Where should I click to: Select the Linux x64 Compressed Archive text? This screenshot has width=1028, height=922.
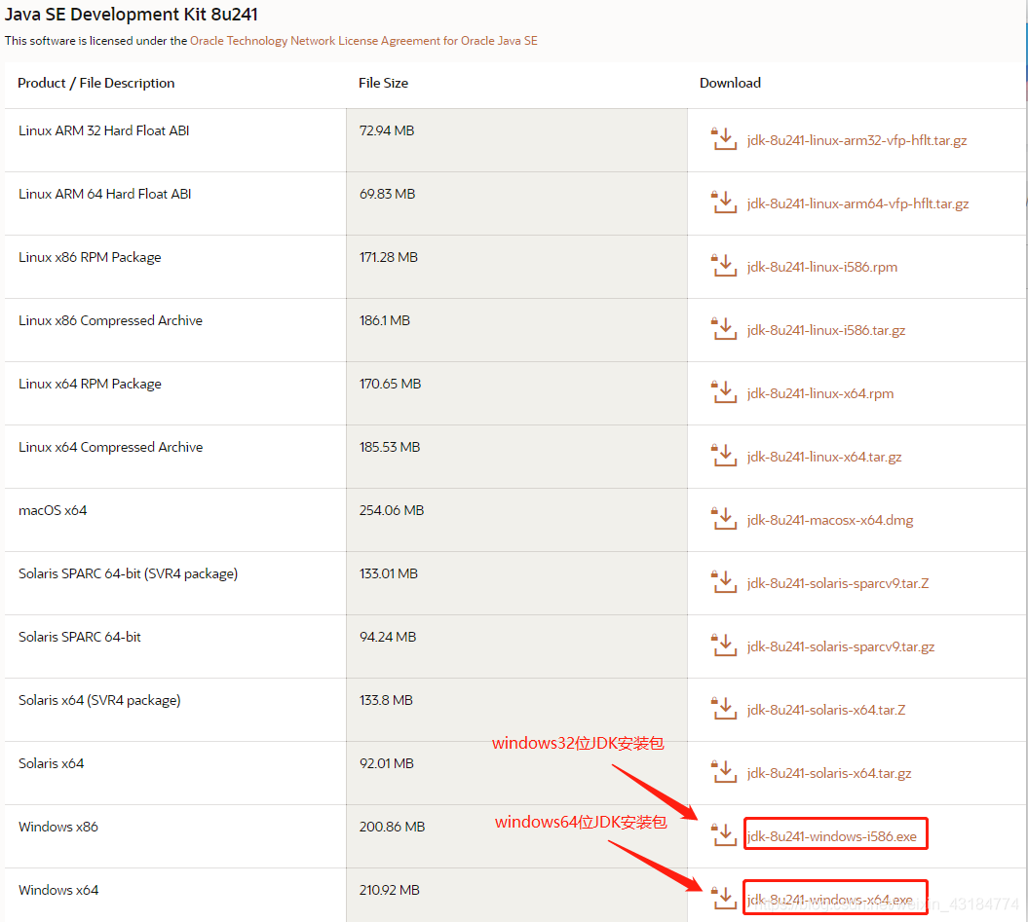point(111,447)
